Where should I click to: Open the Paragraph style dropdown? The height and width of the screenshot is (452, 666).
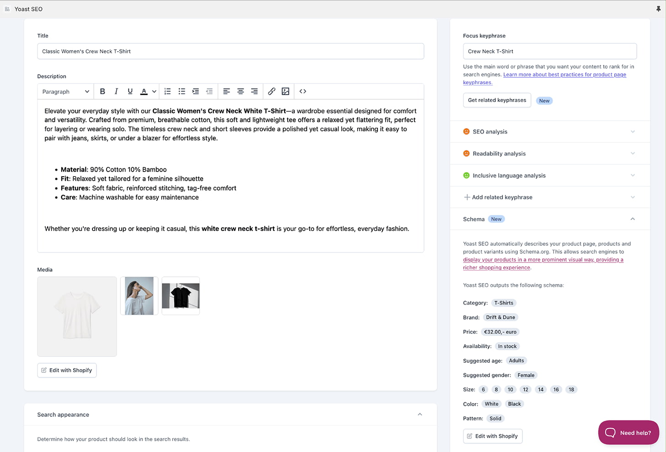tap(65, 91)
